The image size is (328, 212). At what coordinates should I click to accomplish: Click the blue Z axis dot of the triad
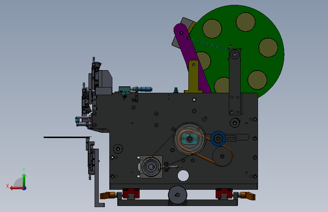click(25, 188)
